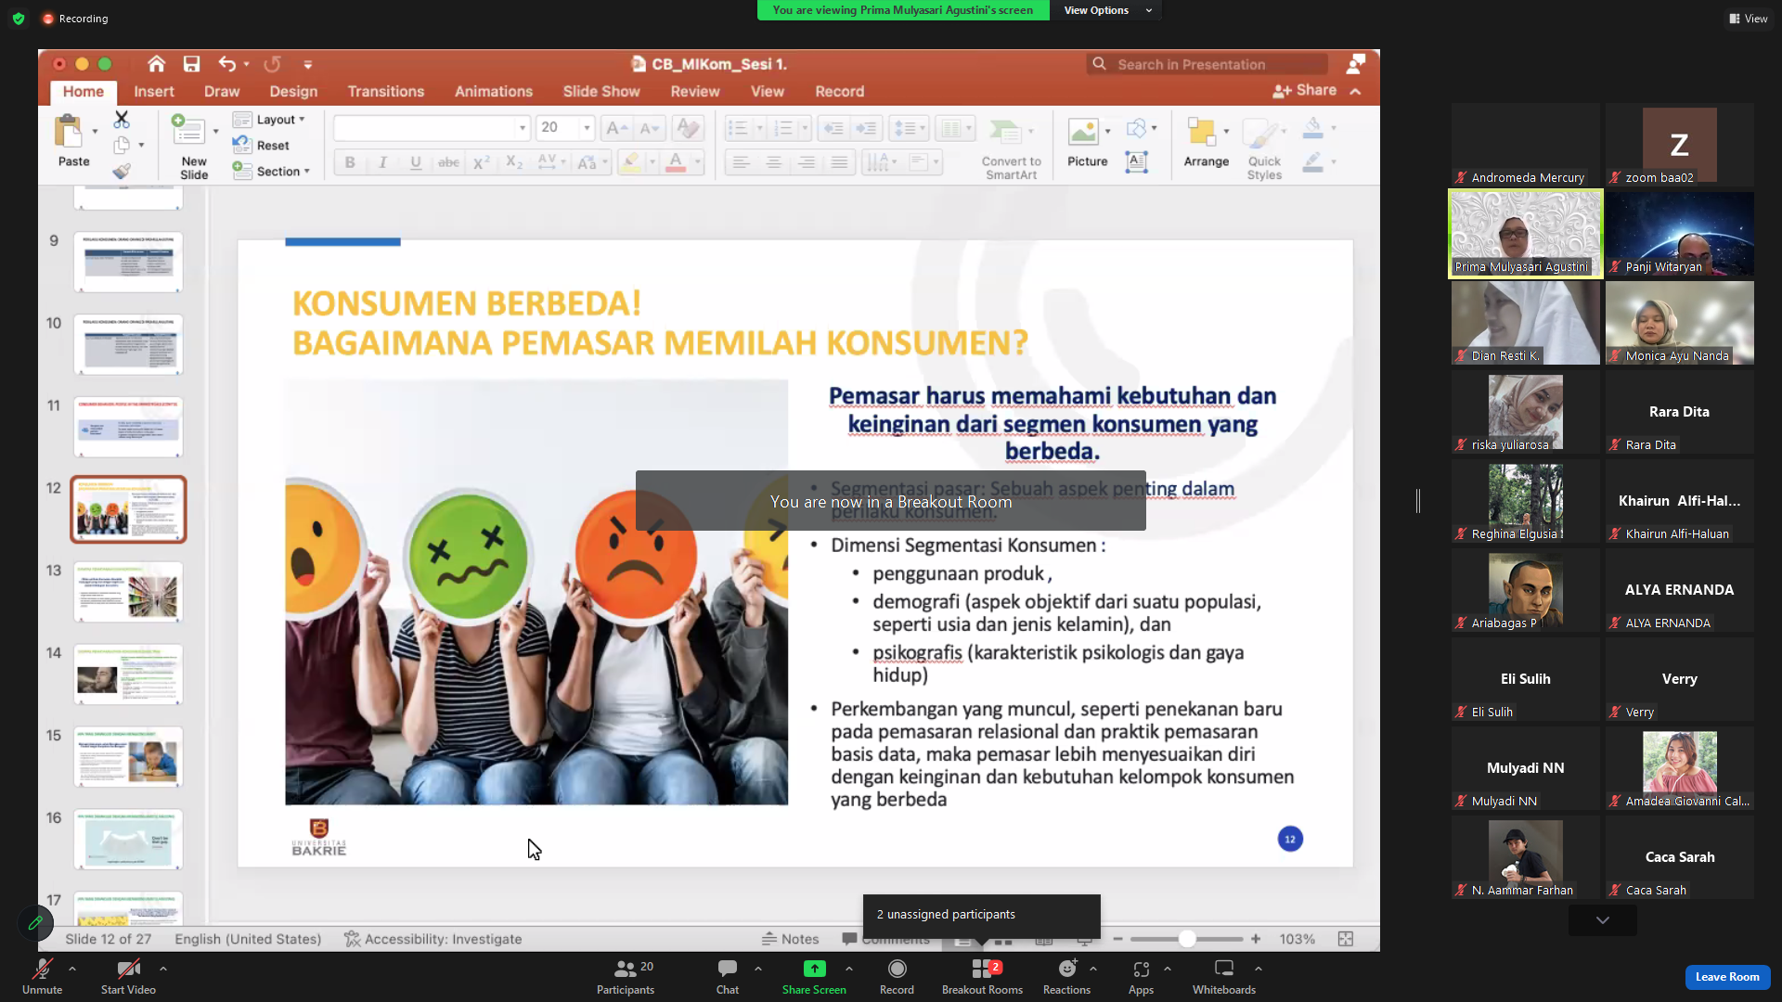This screenshot has height=1002, width=1782.
Task: Open the Slide Show ribbon tab
Action: point(601,91)
